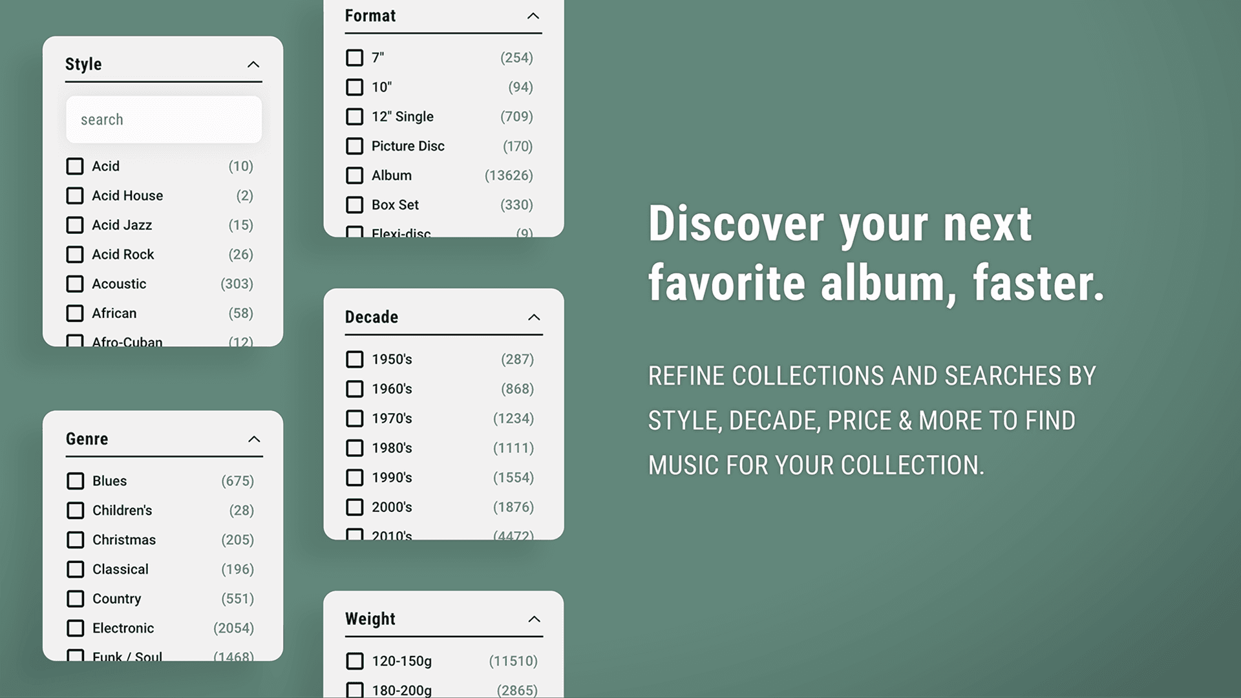Select the Album format checkbox
This screenshot has height=698, width=1241.
click(x=354, y=175)
